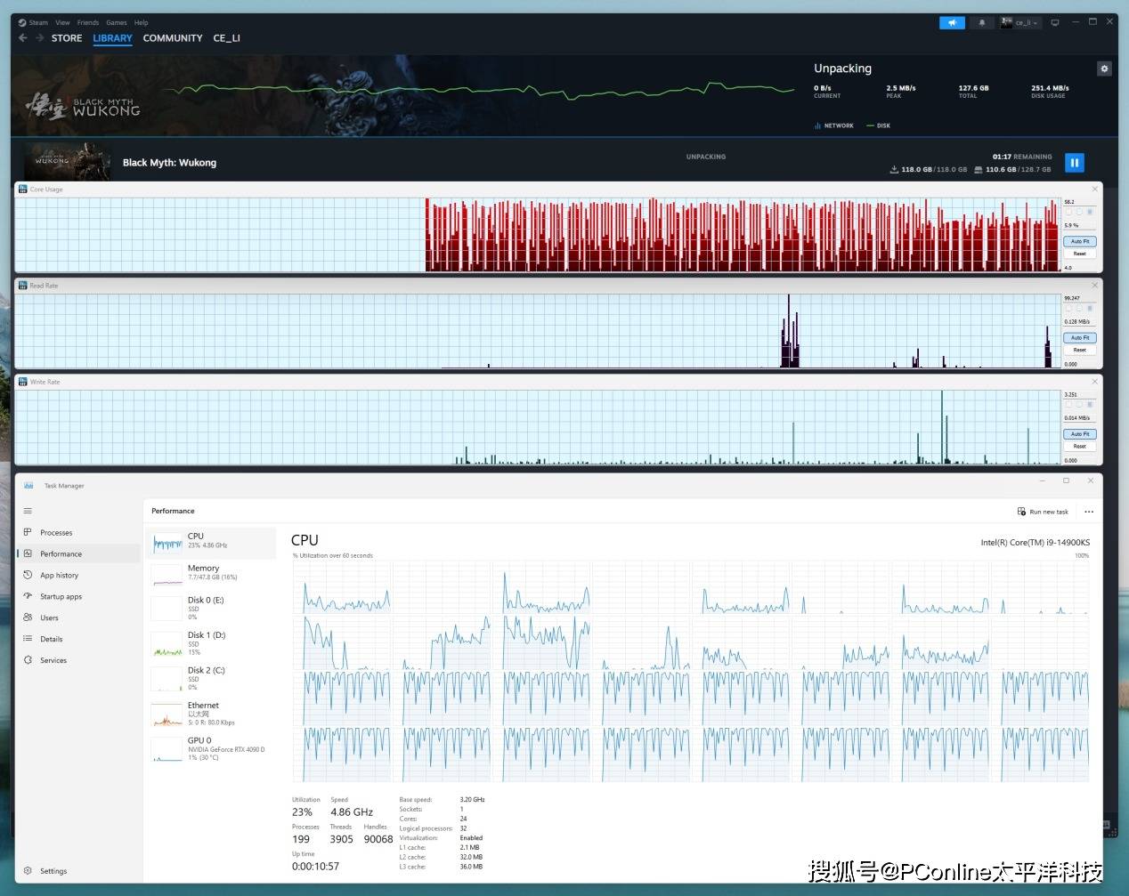1129x896 pixels.
Task: Open the Games menu in Steam
Action: pyautogui.click(x=116, y=23)
